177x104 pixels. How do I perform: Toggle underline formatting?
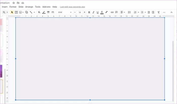pos(97,12)
